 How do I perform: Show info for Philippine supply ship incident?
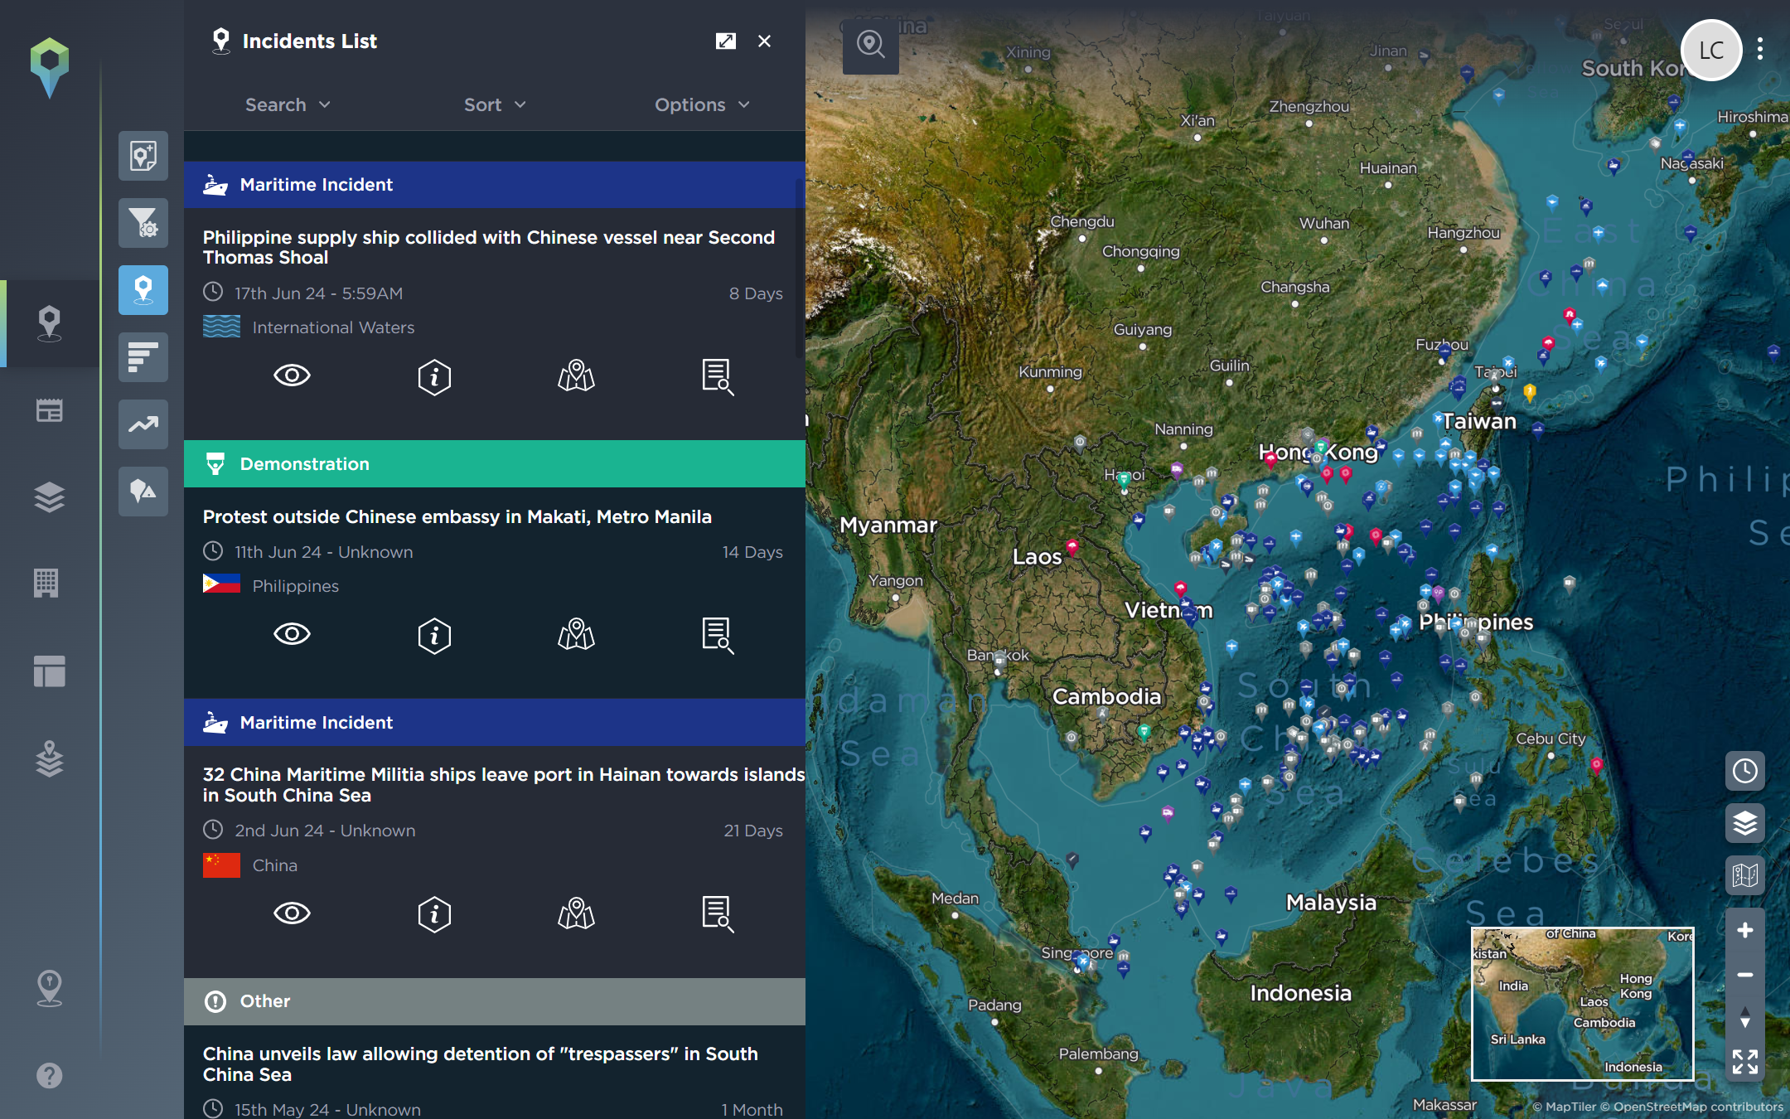434,377
